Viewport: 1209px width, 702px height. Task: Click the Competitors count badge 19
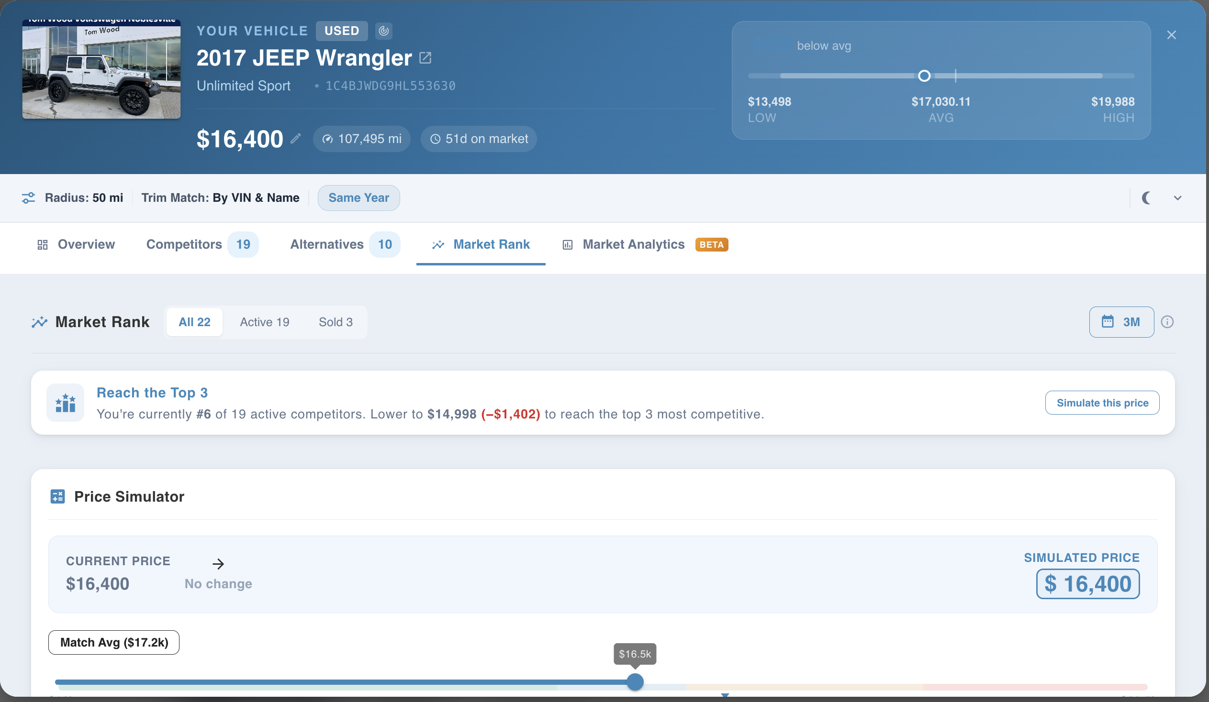pos(243,244)
